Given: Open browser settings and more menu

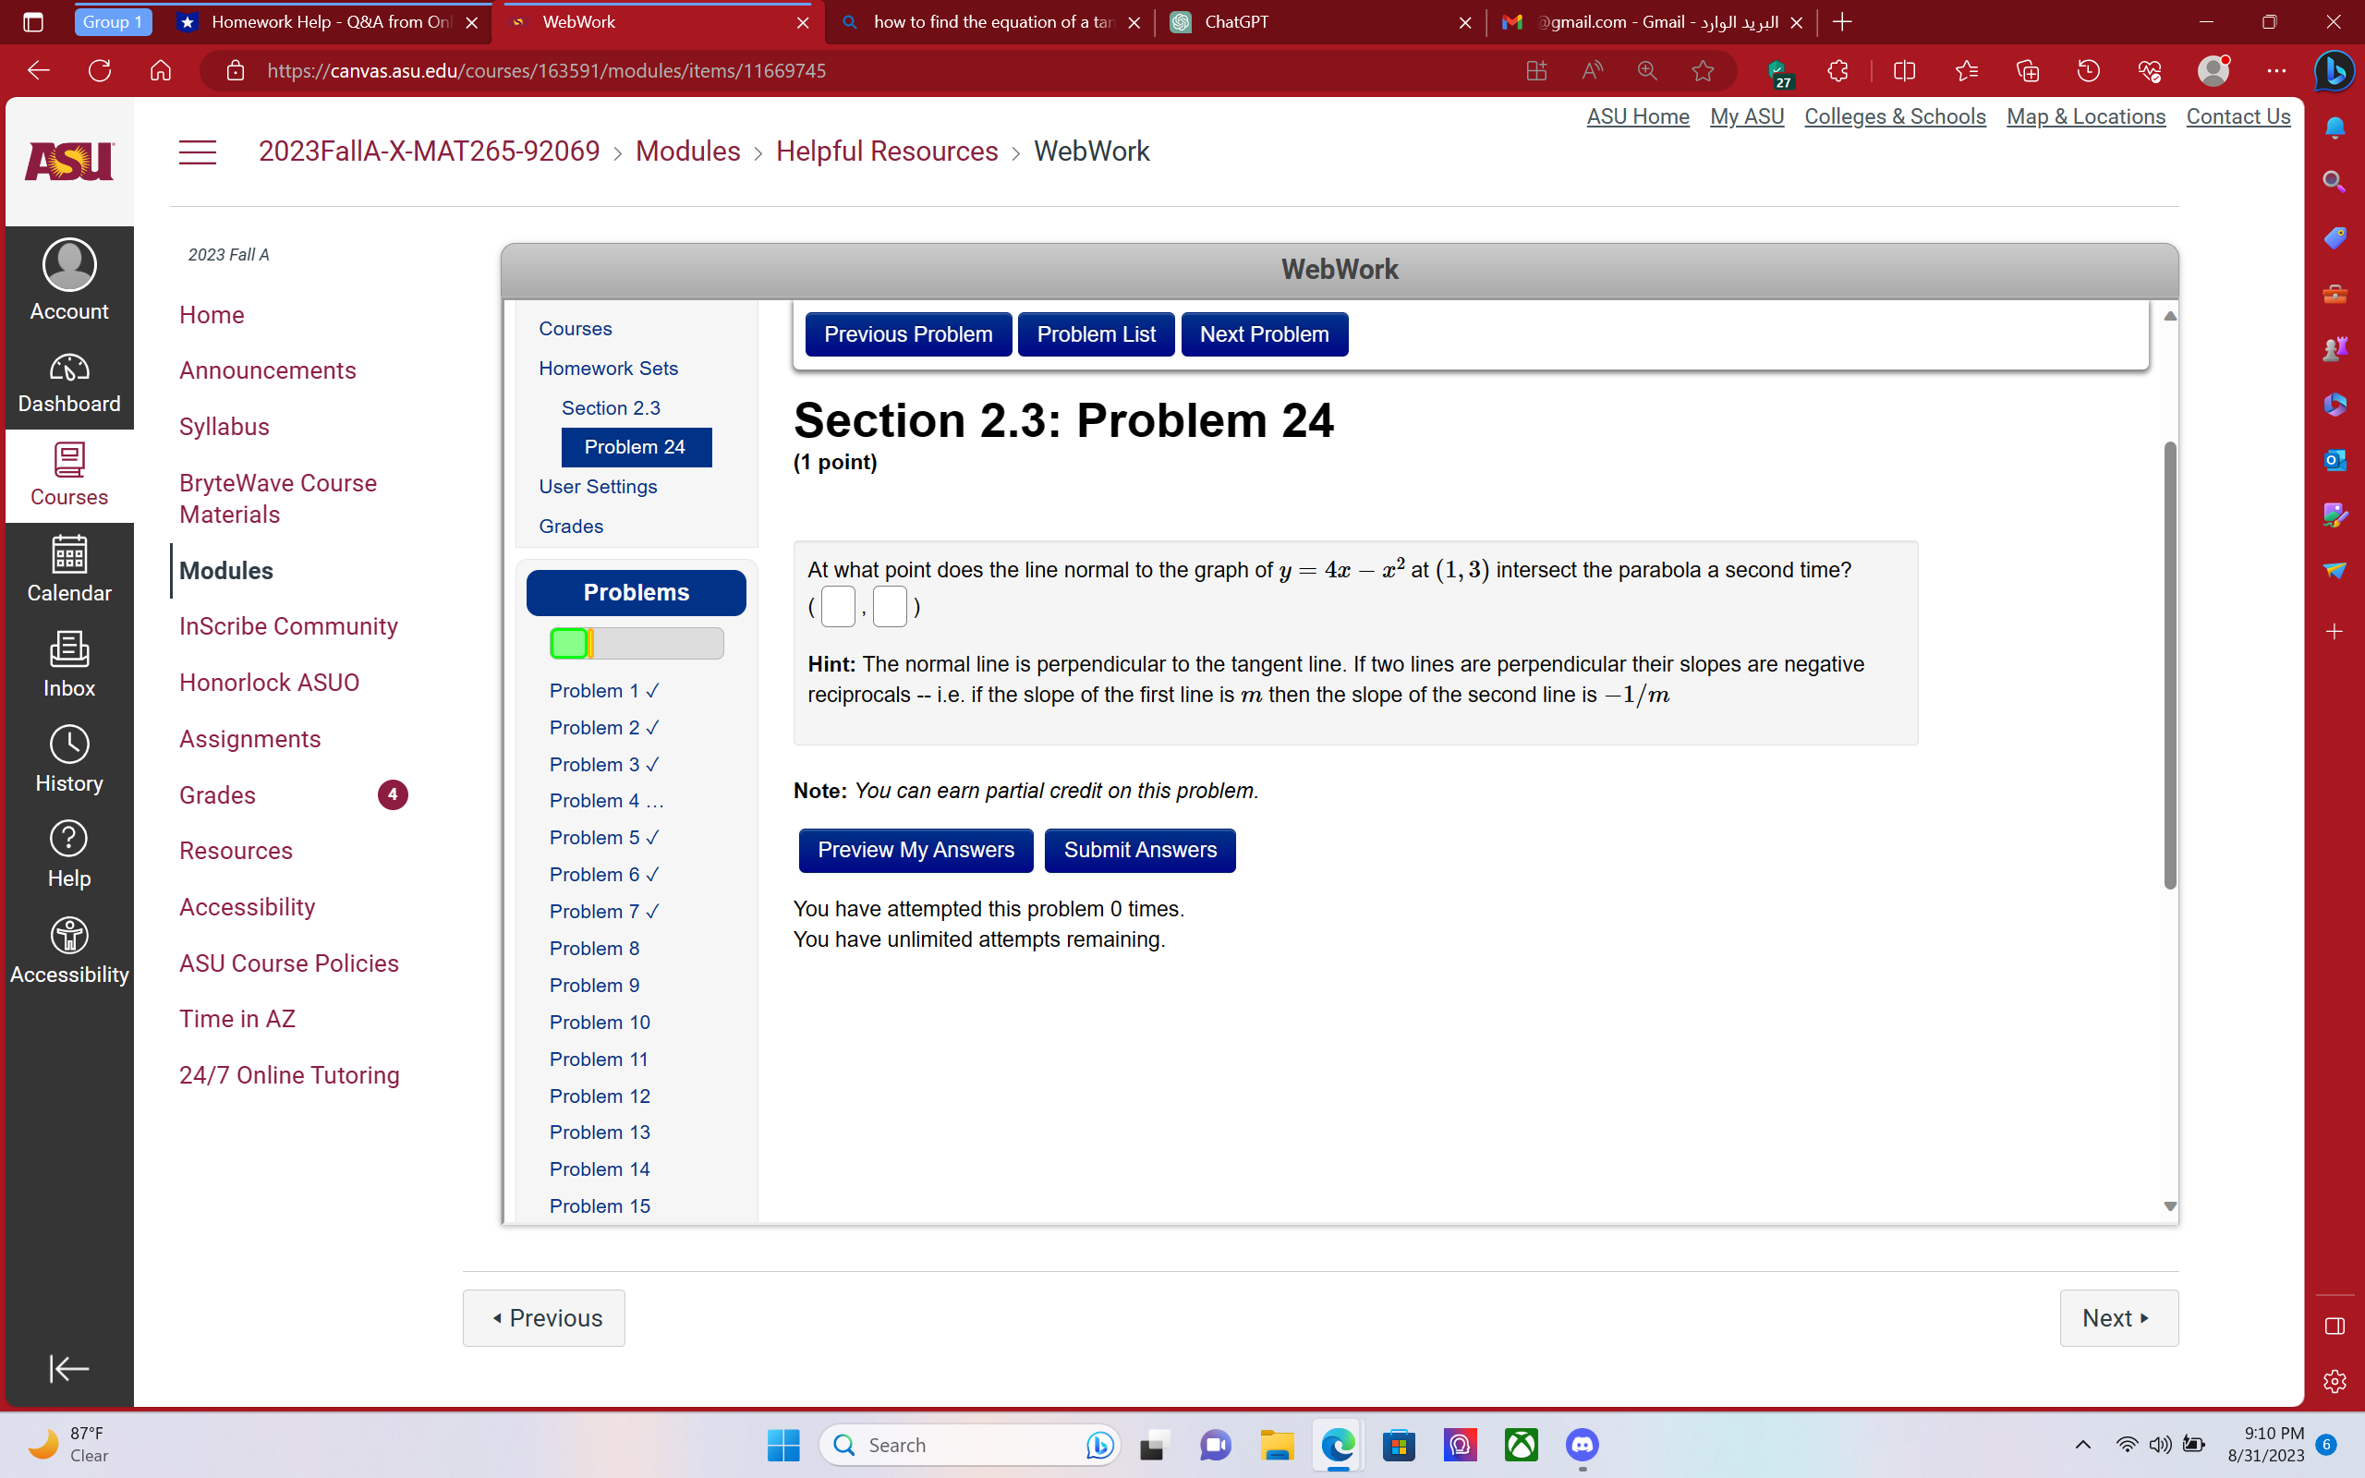Looking at the screenshot, I should [x=2276, y=70].
